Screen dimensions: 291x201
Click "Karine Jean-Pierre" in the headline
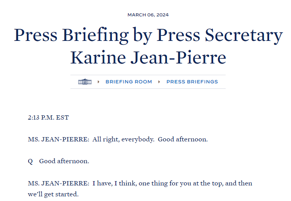(x=148, y=57)
